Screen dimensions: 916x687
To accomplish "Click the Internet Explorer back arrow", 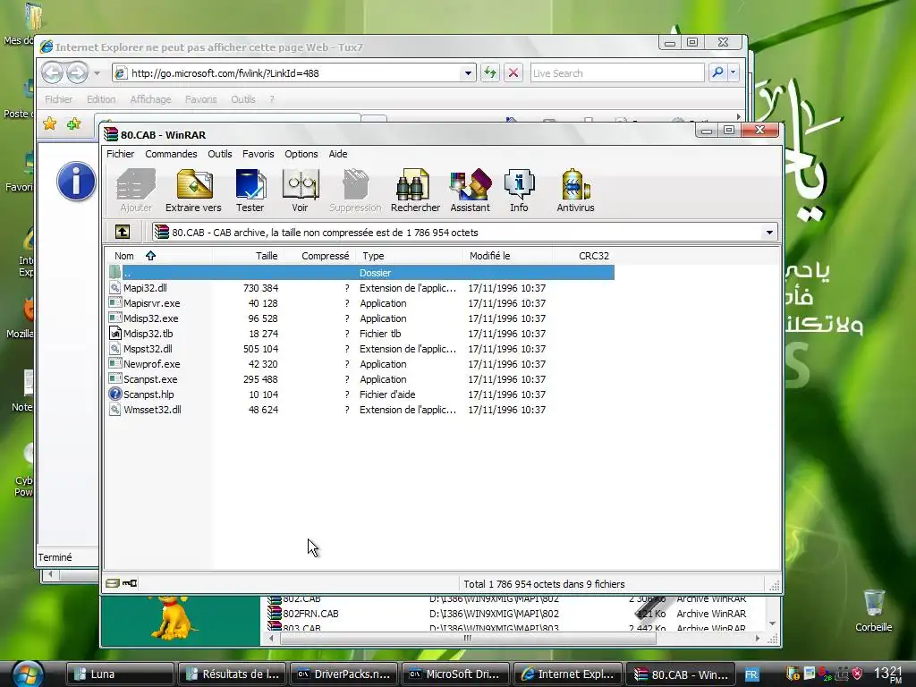I will point(52,73).
